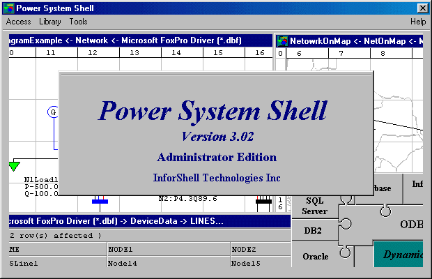The image size is (432, 279).
Task: Click the SQL Server puzzle piece
Action: [315, 206]
